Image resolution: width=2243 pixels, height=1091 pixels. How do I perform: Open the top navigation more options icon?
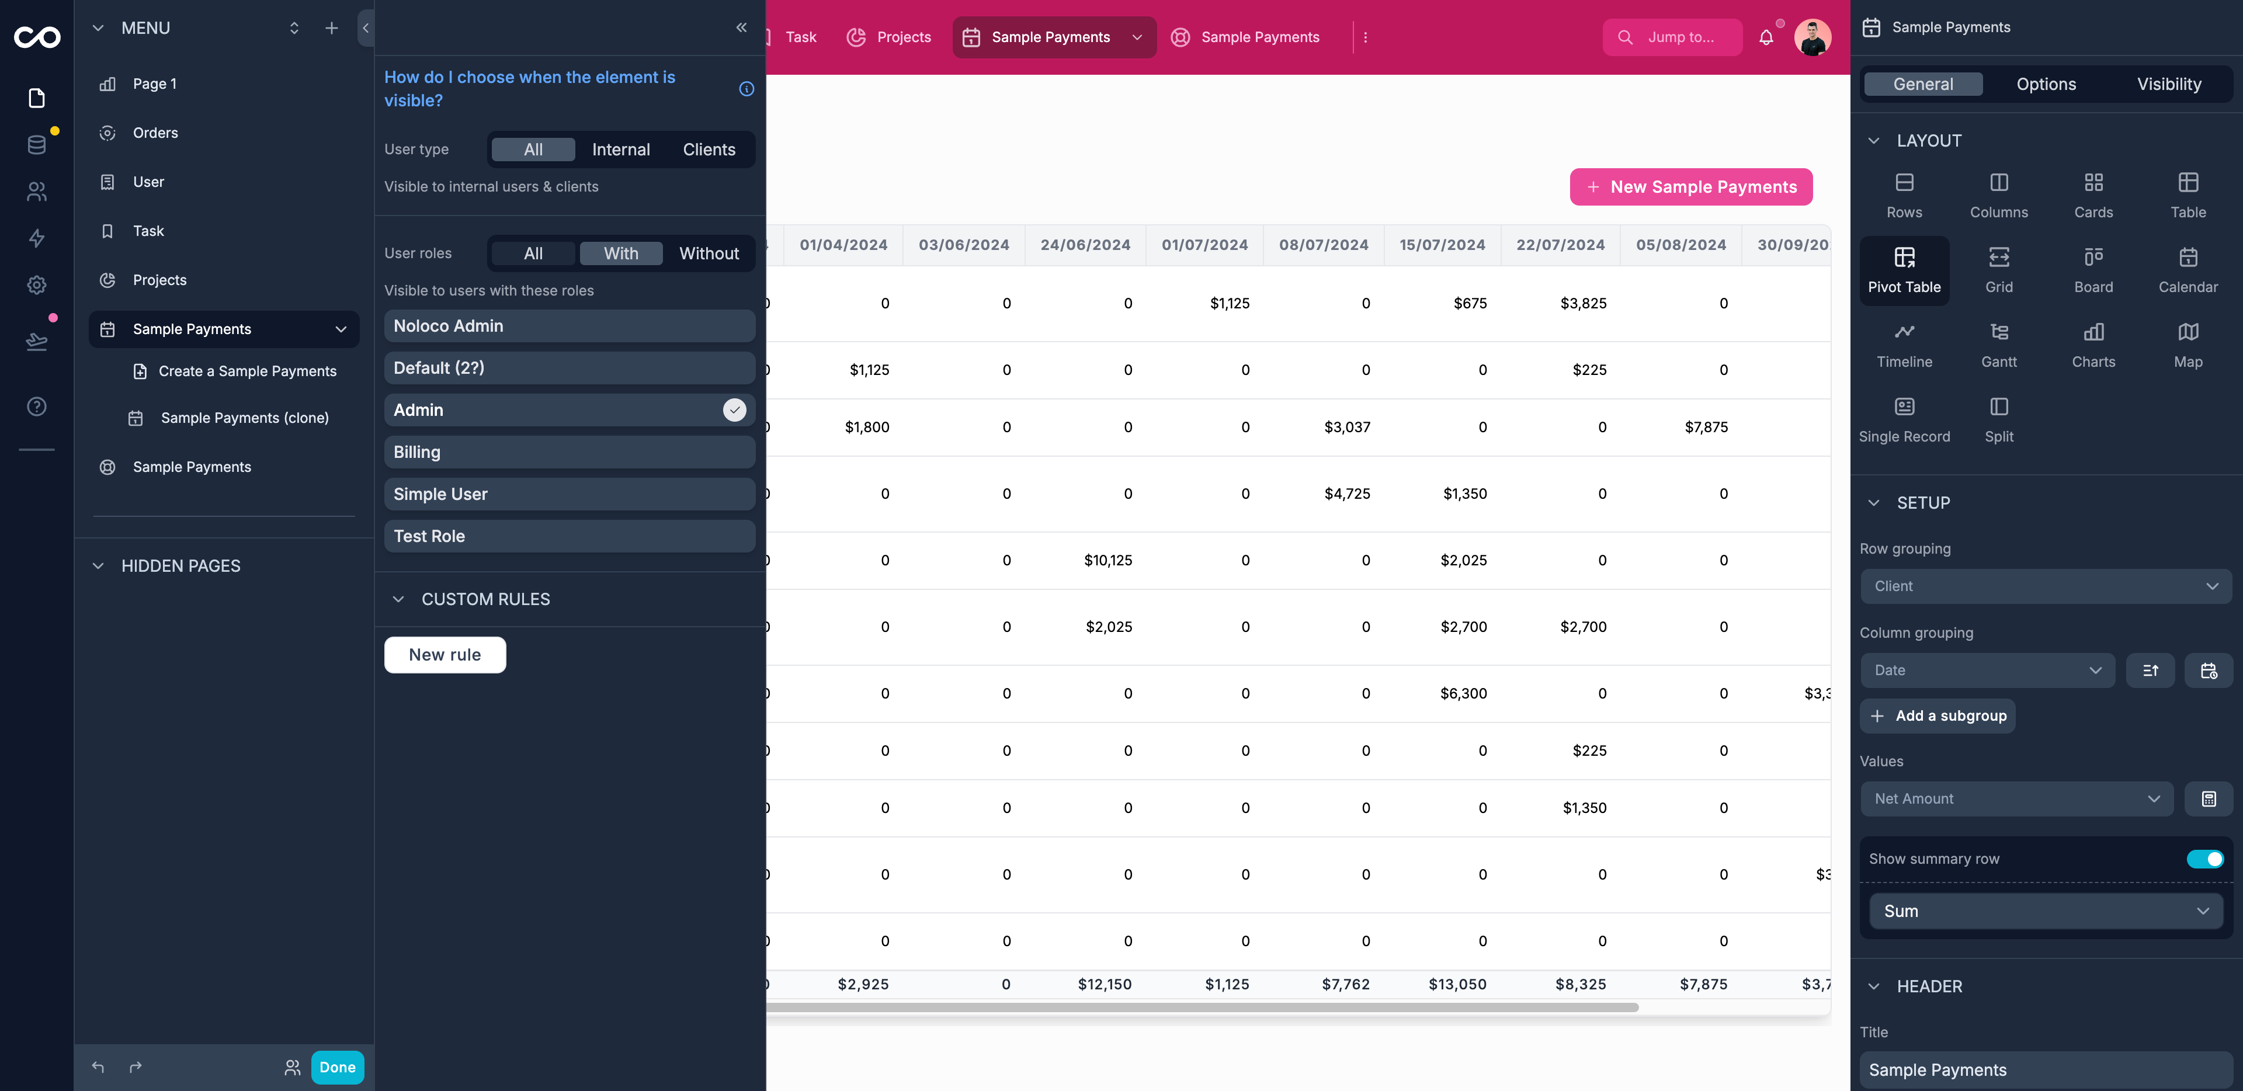(1365, 37)
